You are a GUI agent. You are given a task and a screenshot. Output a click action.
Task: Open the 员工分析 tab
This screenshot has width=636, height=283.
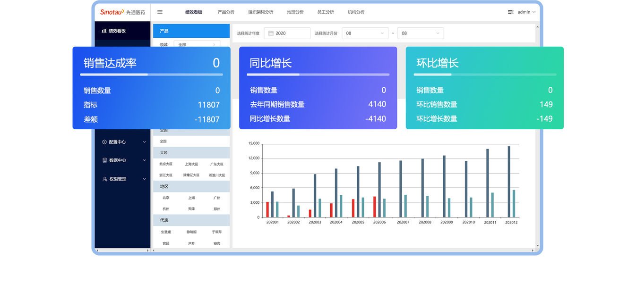[326, 12]
